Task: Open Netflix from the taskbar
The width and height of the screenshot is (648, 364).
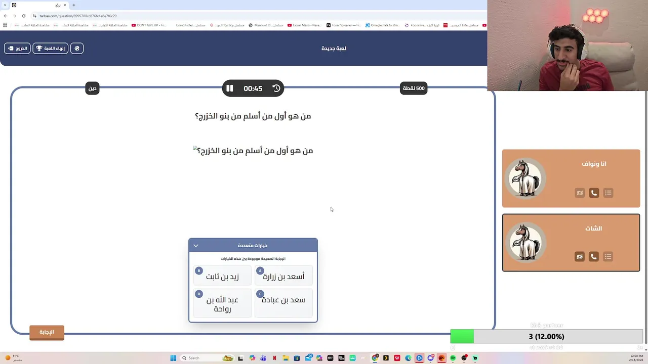Action: pyautogui.click(x=274, y=358)
